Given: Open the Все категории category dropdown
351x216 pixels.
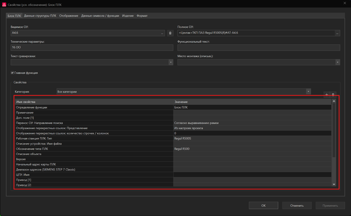Looking at the screenshot, I should (x=308, y=91).
